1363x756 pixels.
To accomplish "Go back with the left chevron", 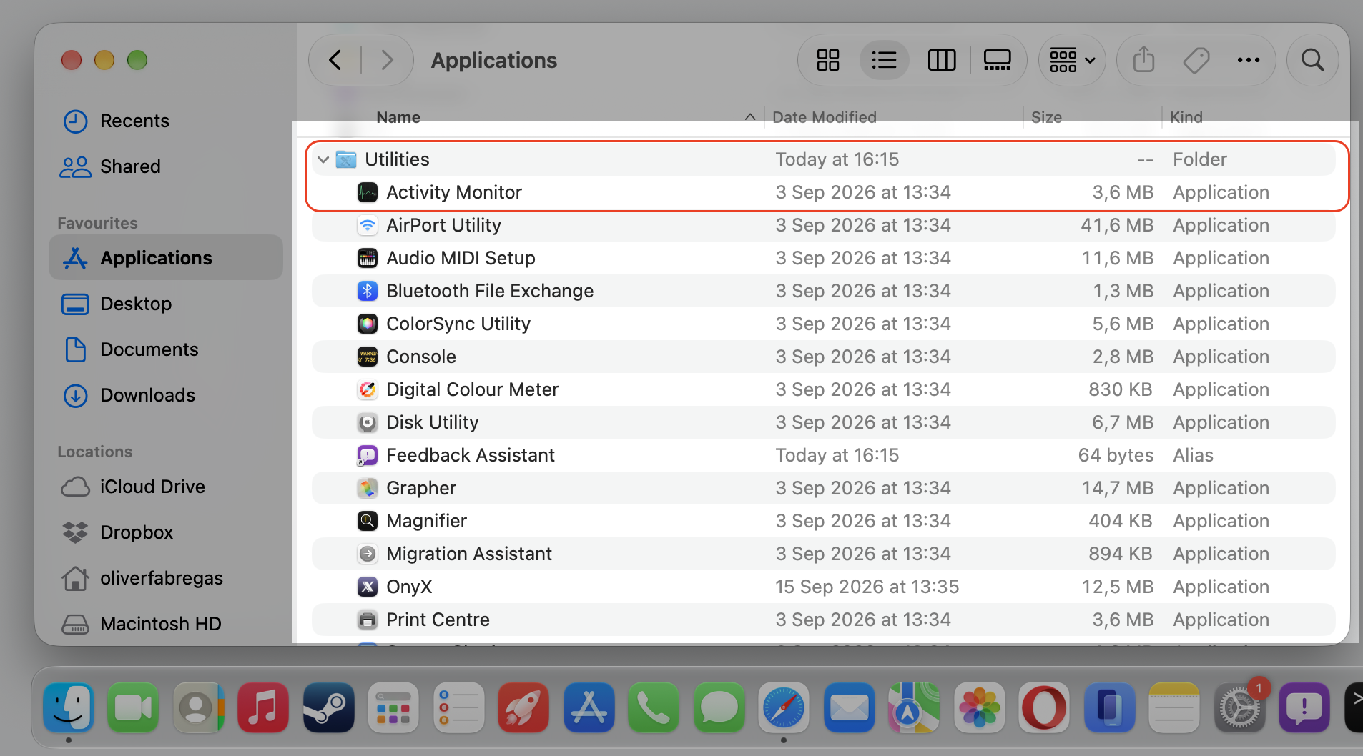I will tap(335, 60).
